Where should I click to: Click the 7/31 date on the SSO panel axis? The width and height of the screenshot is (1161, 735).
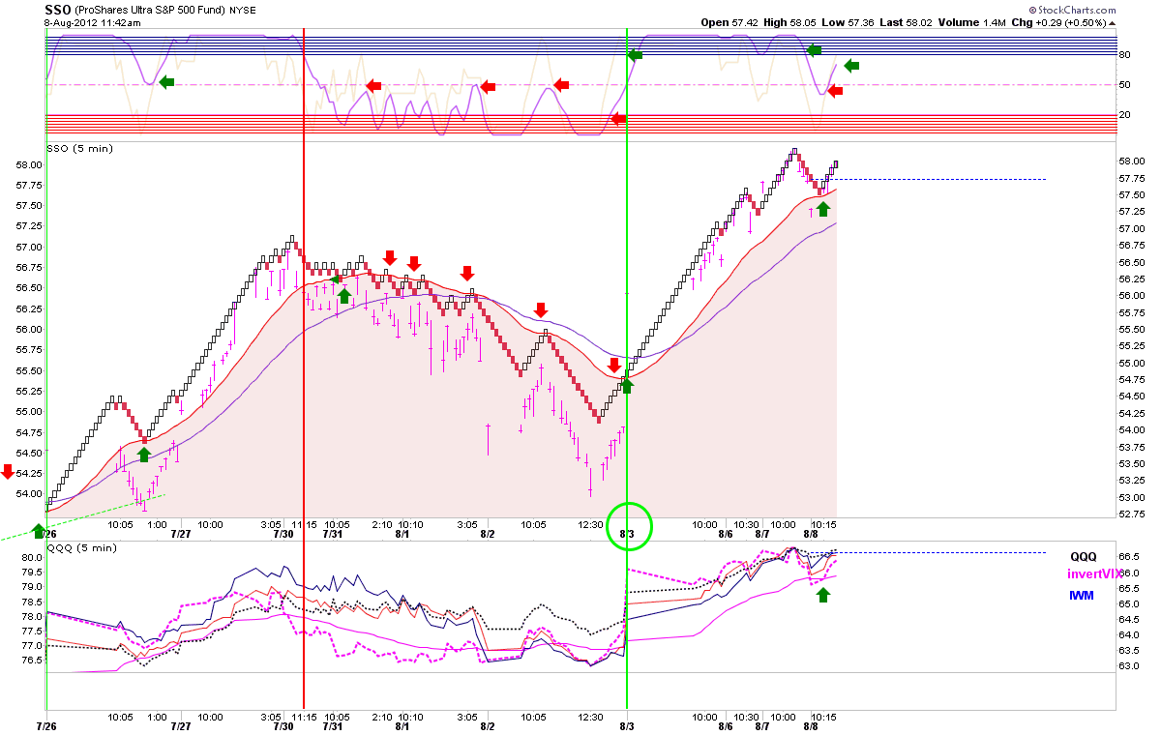coord(333,534)
